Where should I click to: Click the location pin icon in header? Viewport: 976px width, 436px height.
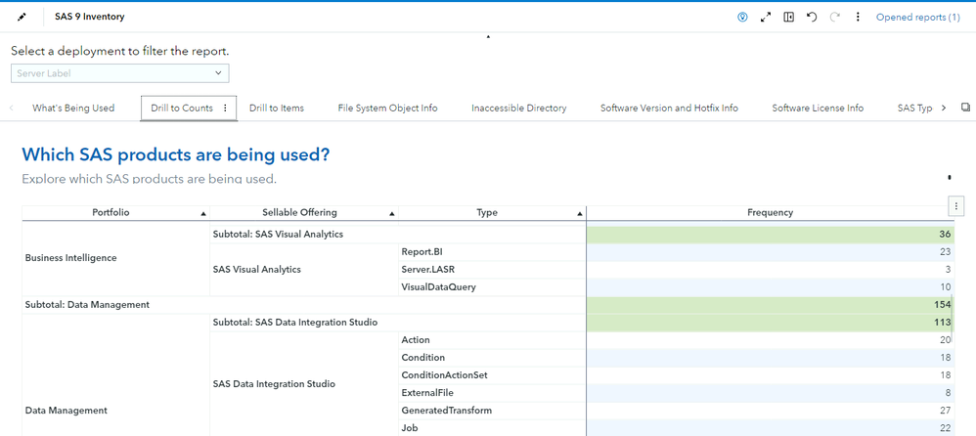(742, 18)
